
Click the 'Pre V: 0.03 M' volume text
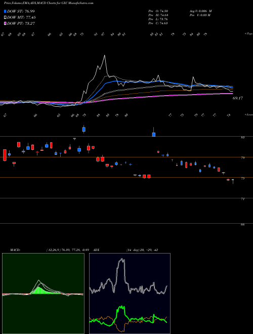(200, 15)
